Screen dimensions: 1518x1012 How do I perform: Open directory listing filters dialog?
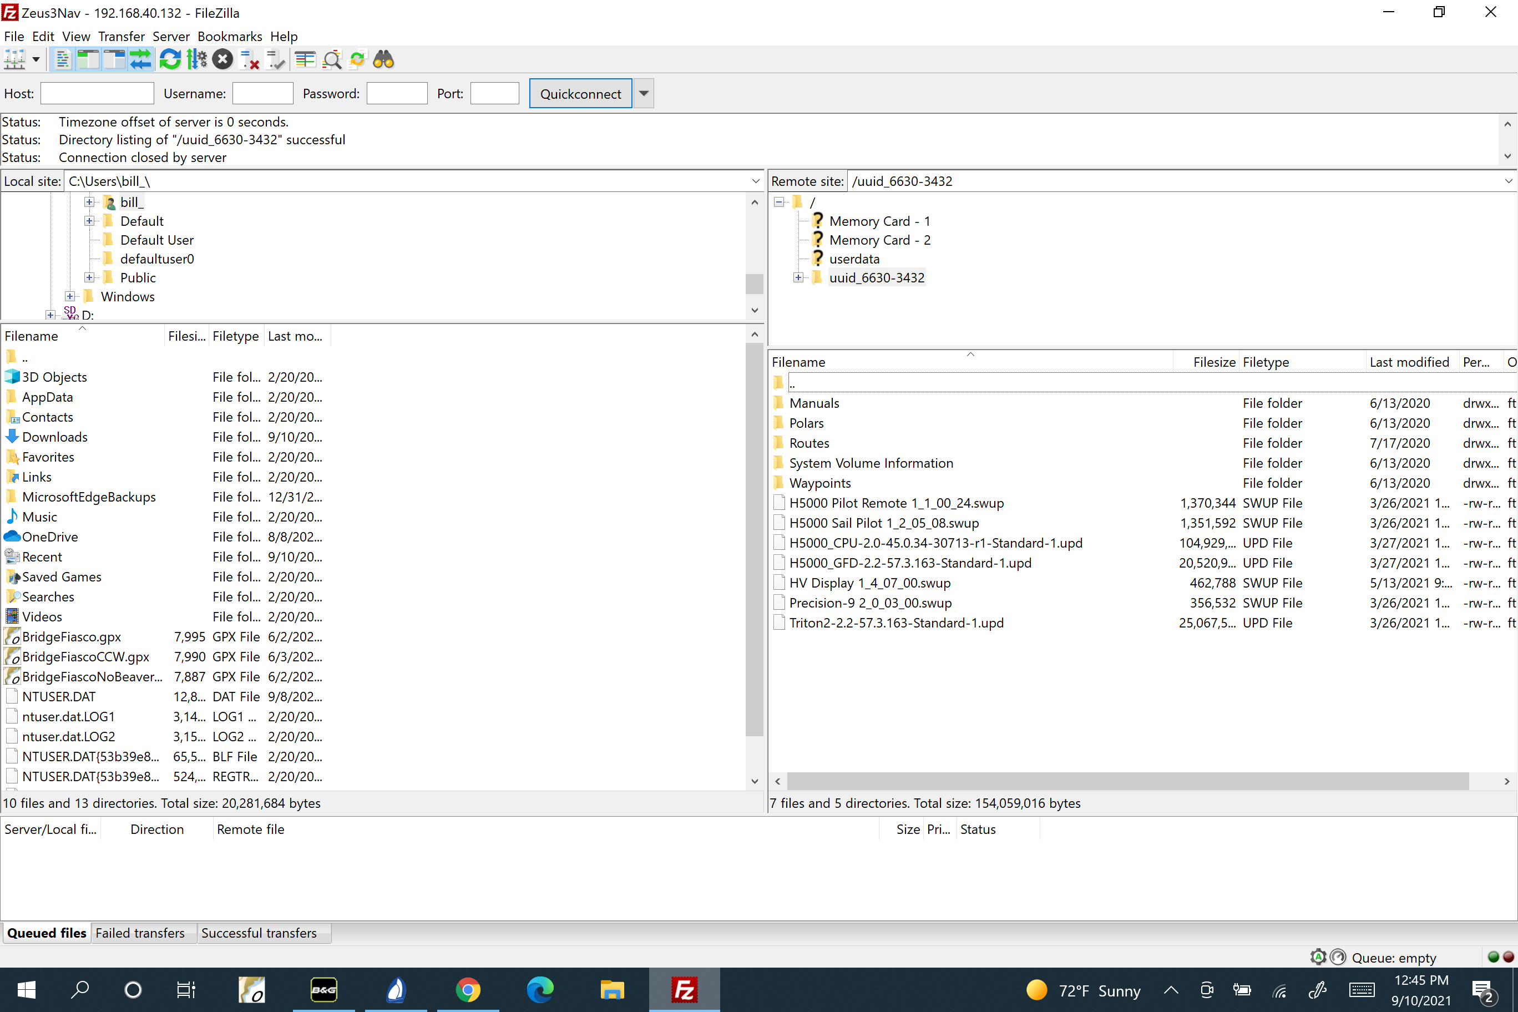(305, 60)
